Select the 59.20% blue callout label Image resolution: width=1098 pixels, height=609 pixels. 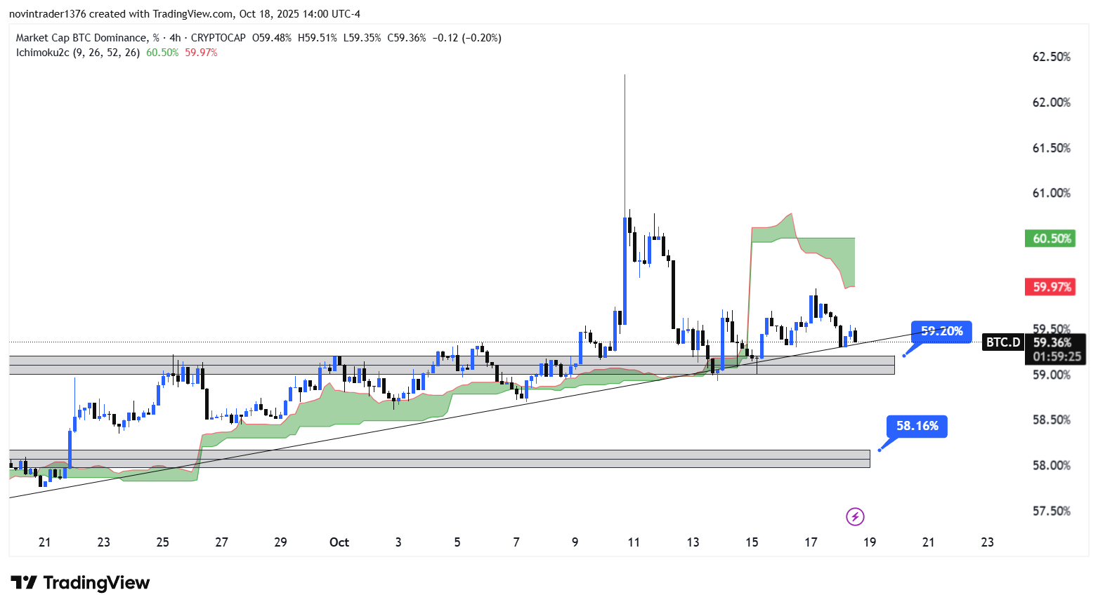(x=941, y=331)
